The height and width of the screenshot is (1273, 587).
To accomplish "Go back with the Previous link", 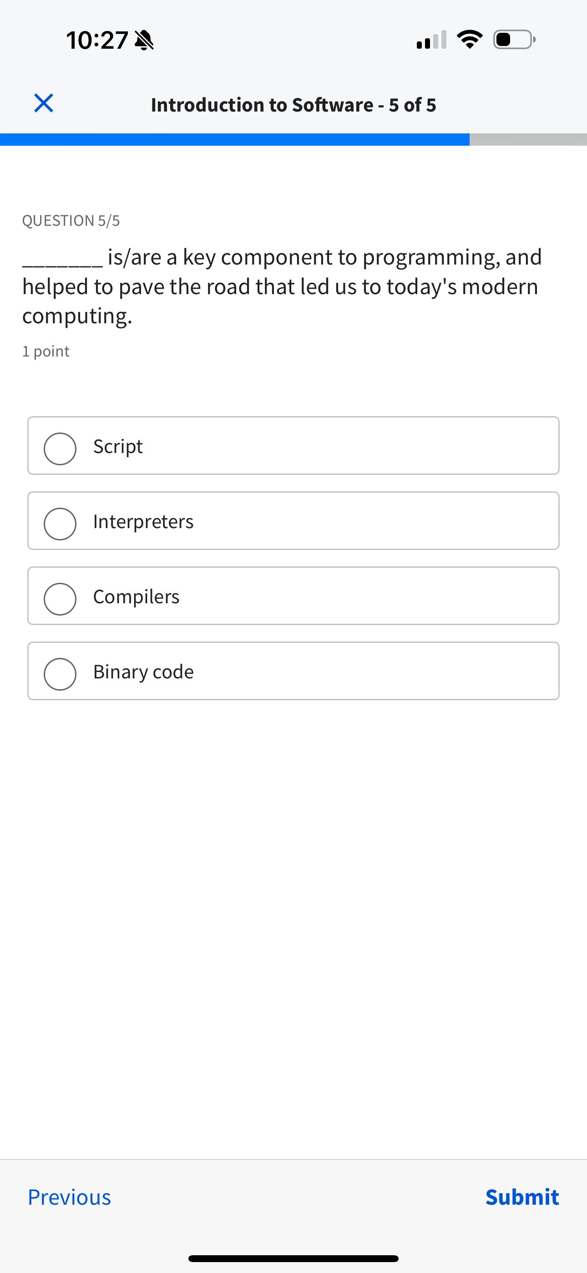I will click(x=69, y=1197).
